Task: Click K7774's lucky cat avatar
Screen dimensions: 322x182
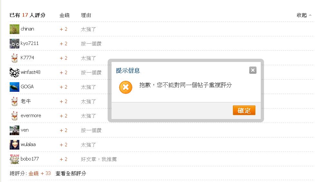Action: (x=15, y=58)
